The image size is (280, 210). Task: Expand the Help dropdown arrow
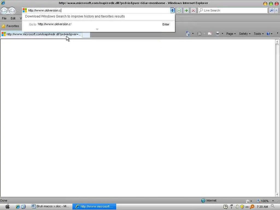(x=272, y=34)
